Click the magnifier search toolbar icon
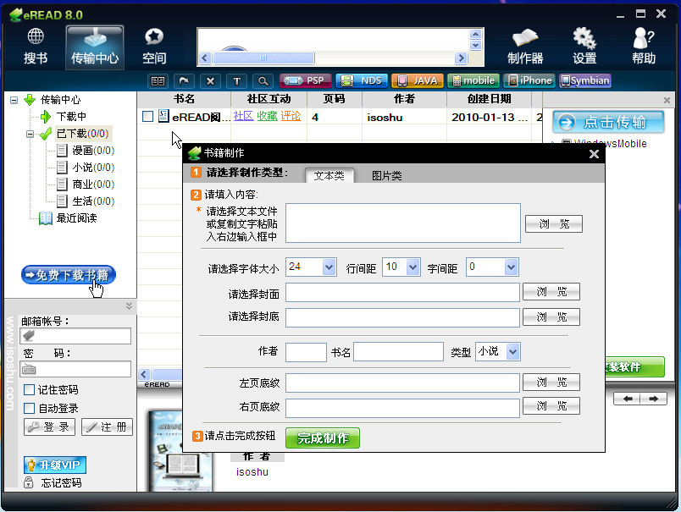 point(263,80)
